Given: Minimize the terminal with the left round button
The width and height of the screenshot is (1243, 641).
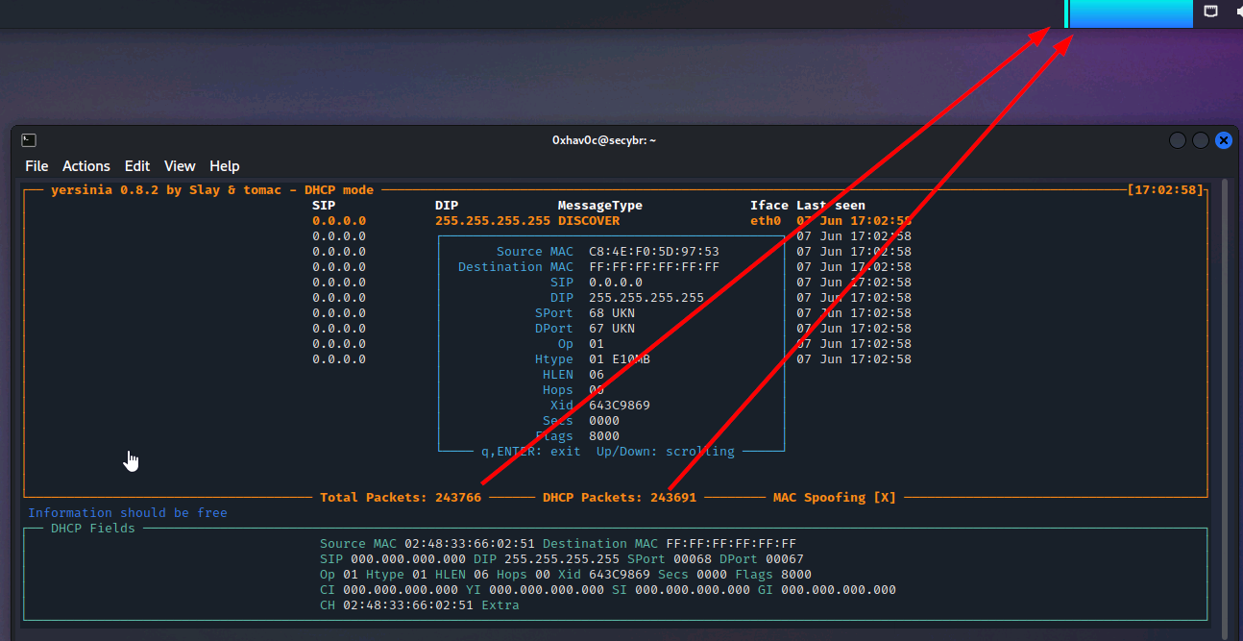Looking at the screenshot, I should (1177, 140).
